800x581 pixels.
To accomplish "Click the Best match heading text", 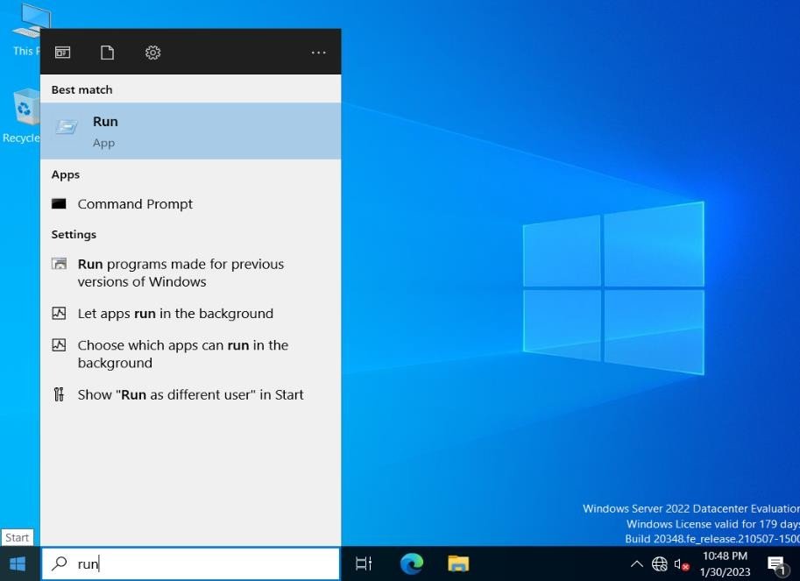I will [x=81, y=89].
